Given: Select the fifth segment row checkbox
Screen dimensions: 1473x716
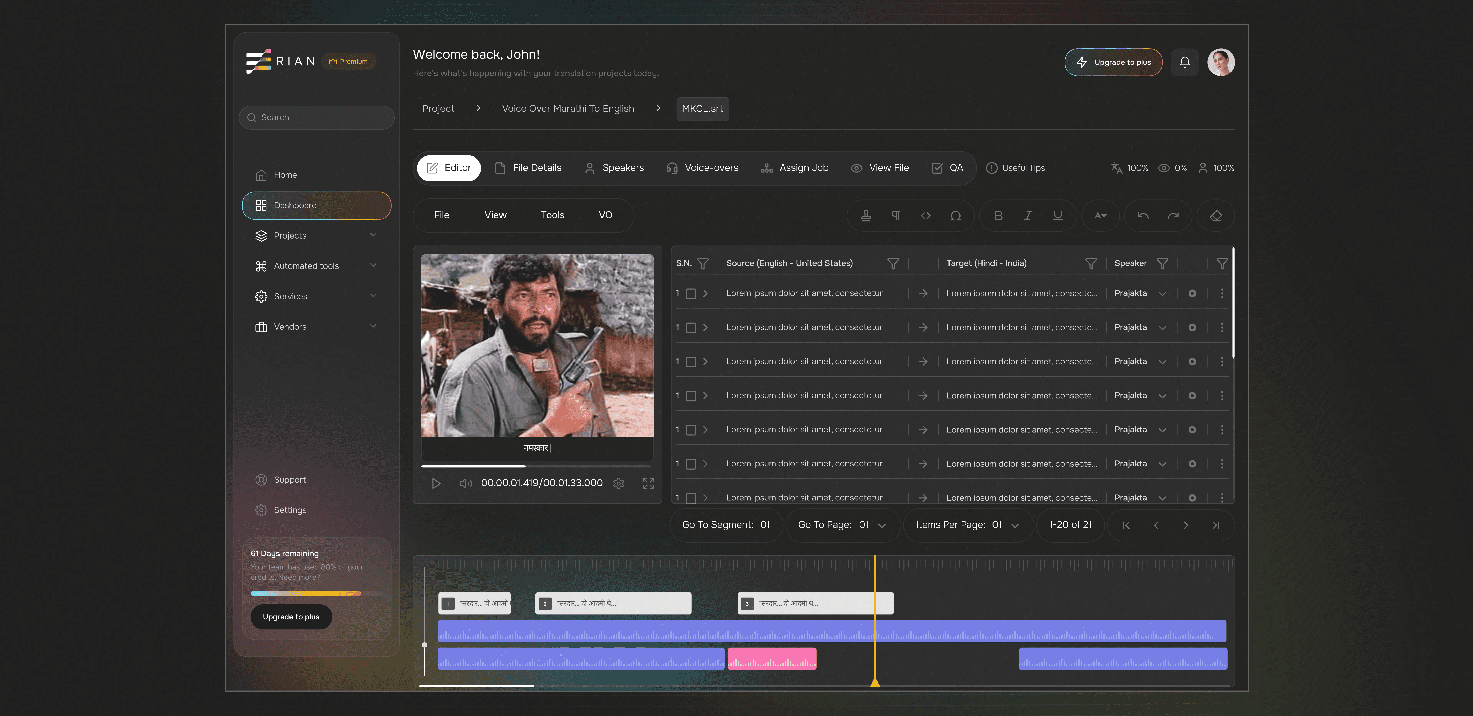Looking at the screenshot, I should pyautogui.click(x=691, y=430).
